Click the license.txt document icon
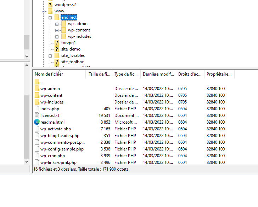The width and height of the screenshot is (258, 207). [x=37, y=116]
